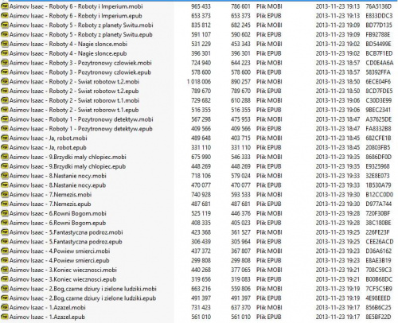Click CRC value E833DDC3
The image size is (398, 323).
tap(379, 16)
